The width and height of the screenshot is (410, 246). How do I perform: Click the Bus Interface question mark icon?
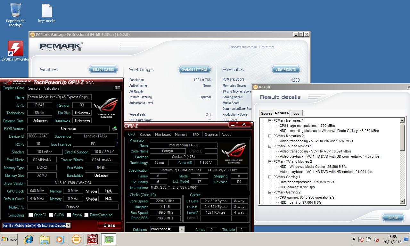(x=117, y=144)
